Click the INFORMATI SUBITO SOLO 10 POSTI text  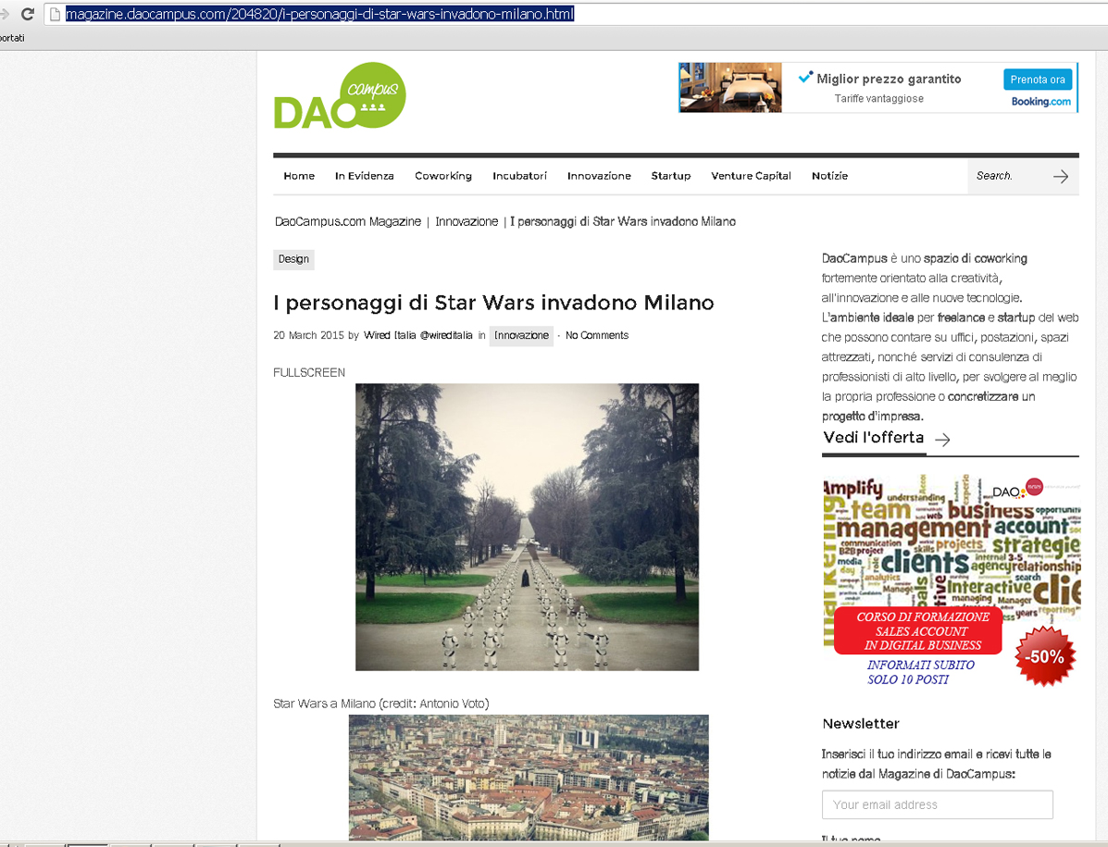click(921, 673)
